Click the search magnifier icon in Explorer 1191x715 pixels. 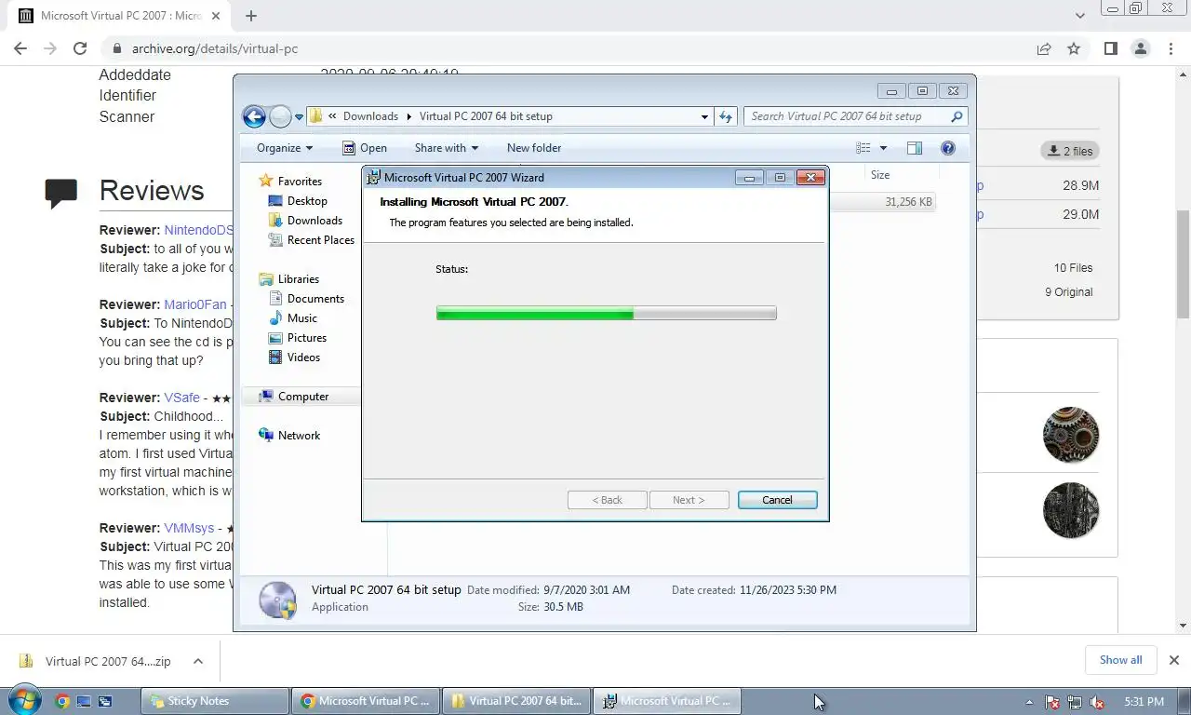(x=957, y=116)
